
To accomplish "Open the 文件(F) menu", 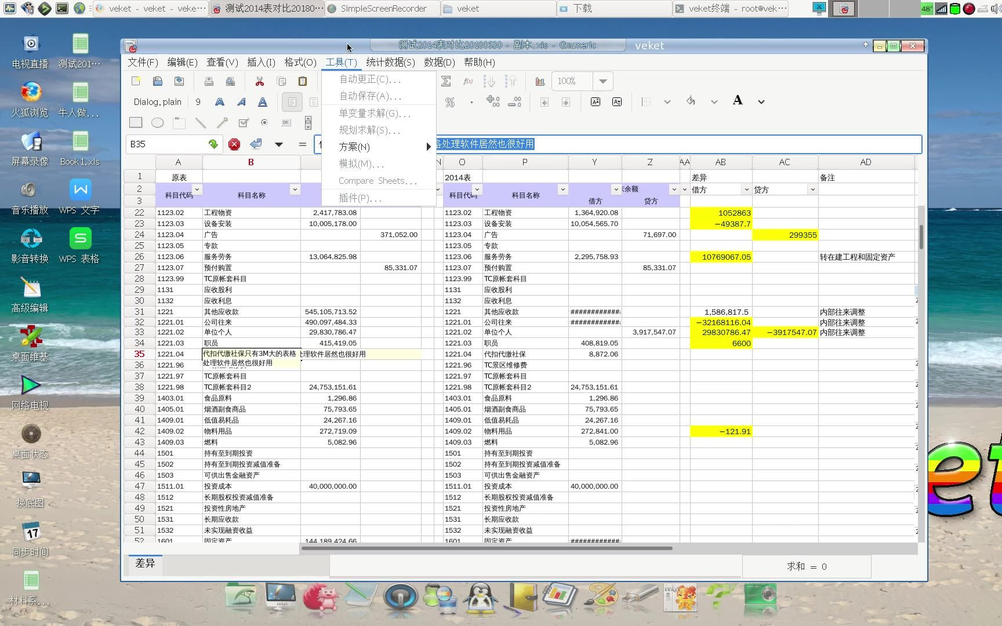I will tap(143, 62).
